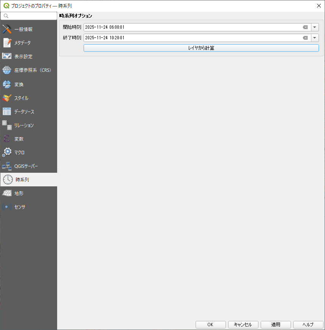Select the スタイル paintbrush icon

7,98
